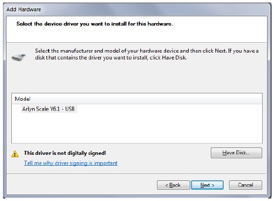274x201 pixels.
Task: Click the hardware connector icon beside instructions
Action: 19,57
